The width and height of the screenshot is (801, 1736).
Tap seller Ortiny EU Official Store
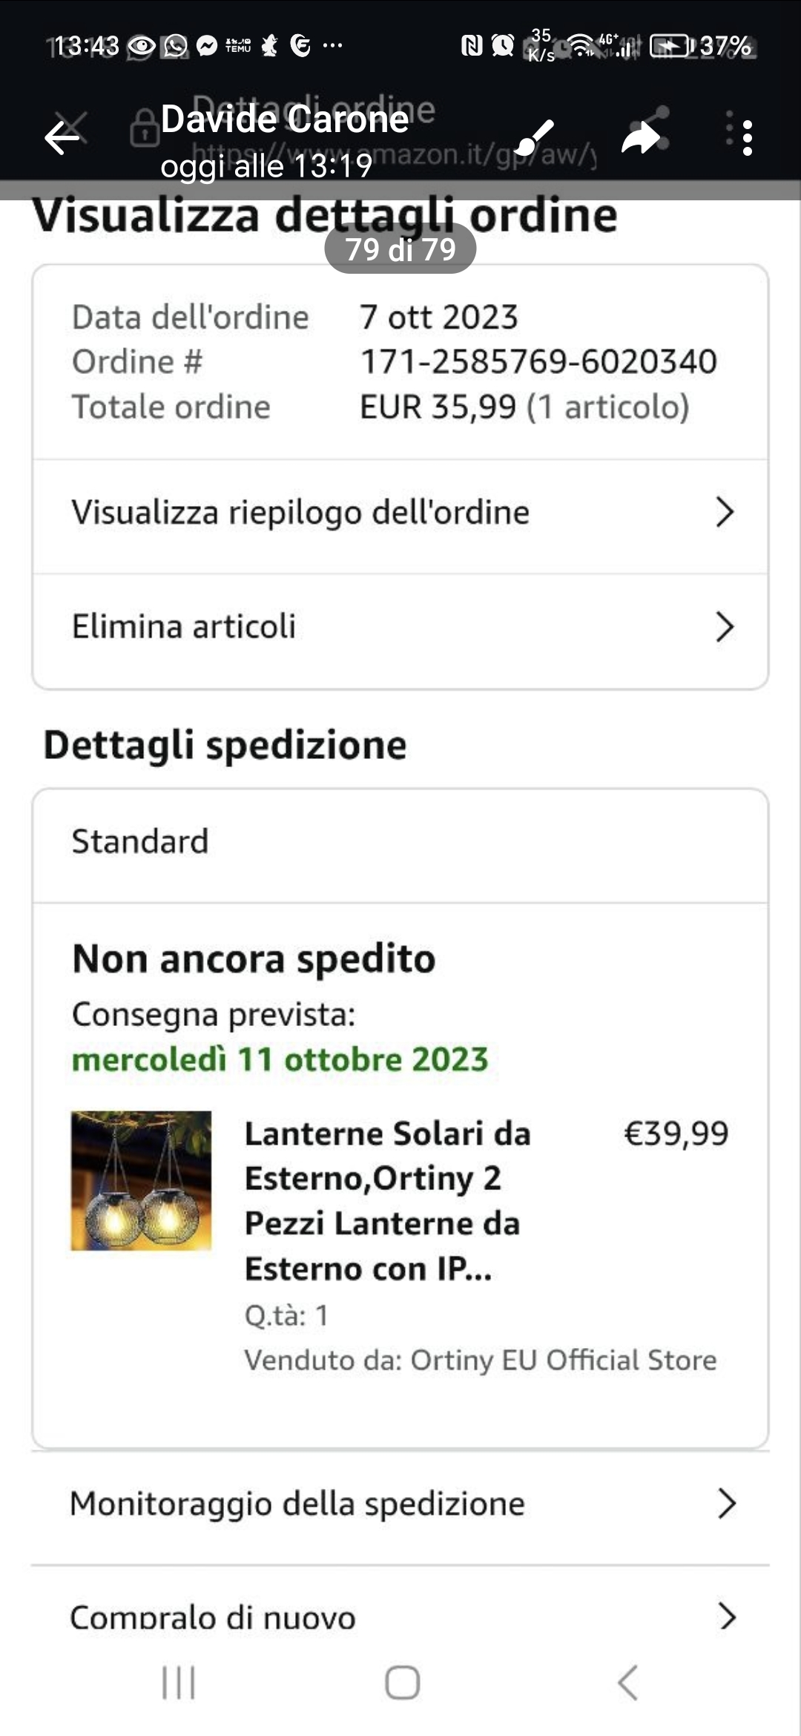[564, 1360]
